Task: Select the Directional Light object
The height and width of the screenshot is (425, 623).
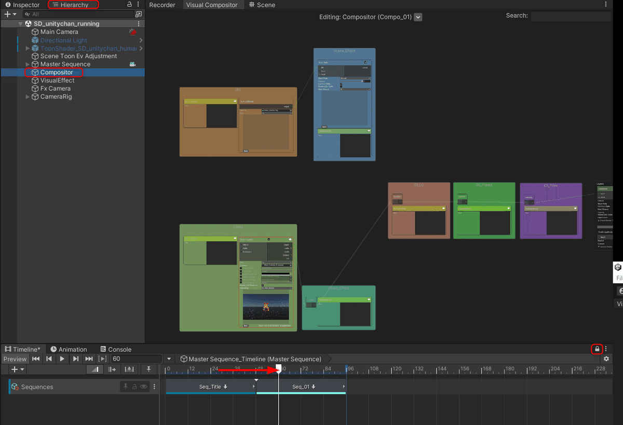Action: pos(64,40)
